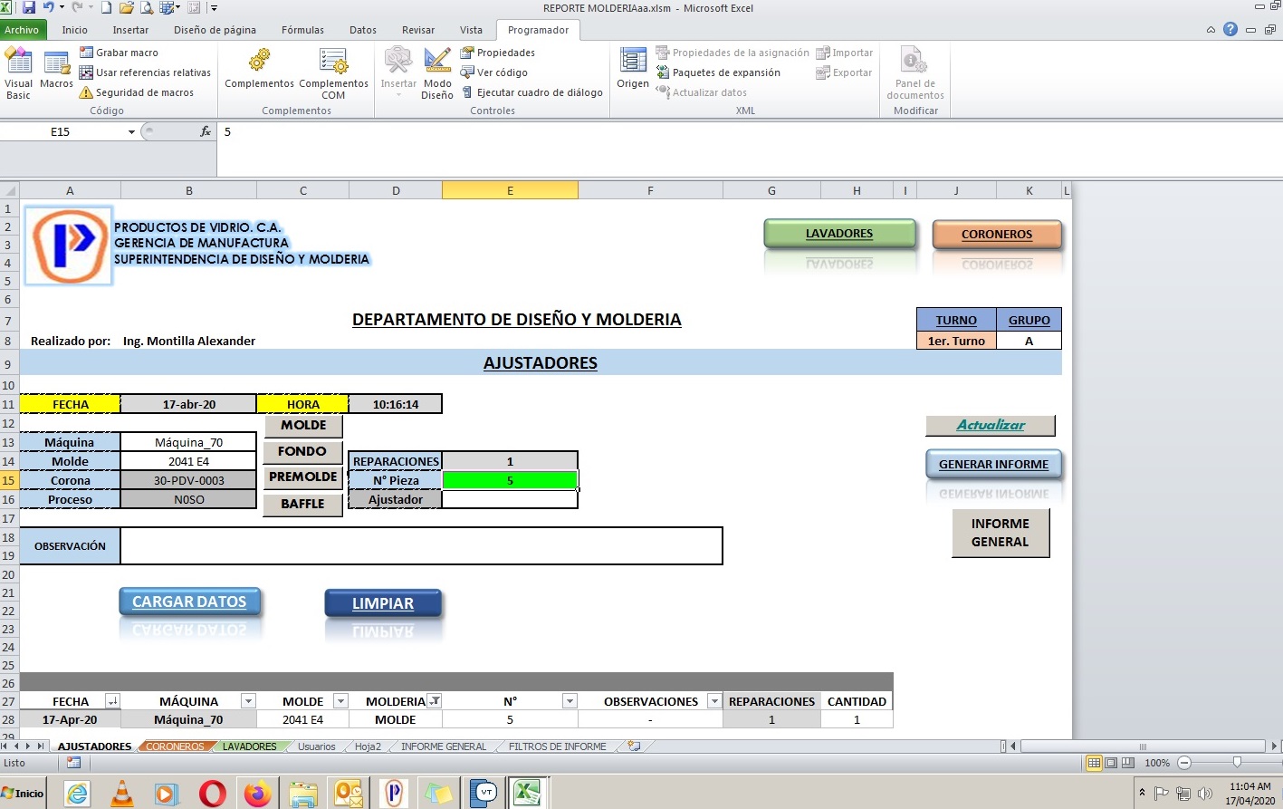
Task: Open Firefox from the taskbar
Action: (x=258, y=793)
